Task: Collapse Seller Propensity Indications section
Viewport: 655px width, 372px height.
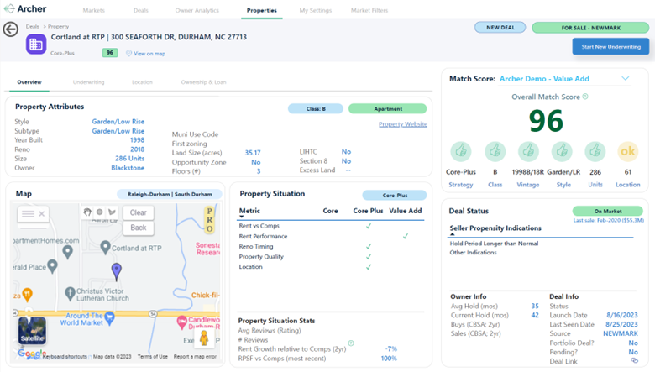Action: click(x=452, y=234)
